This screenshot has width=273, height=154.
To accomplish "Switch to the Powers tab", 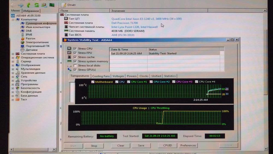I will 132,76.
